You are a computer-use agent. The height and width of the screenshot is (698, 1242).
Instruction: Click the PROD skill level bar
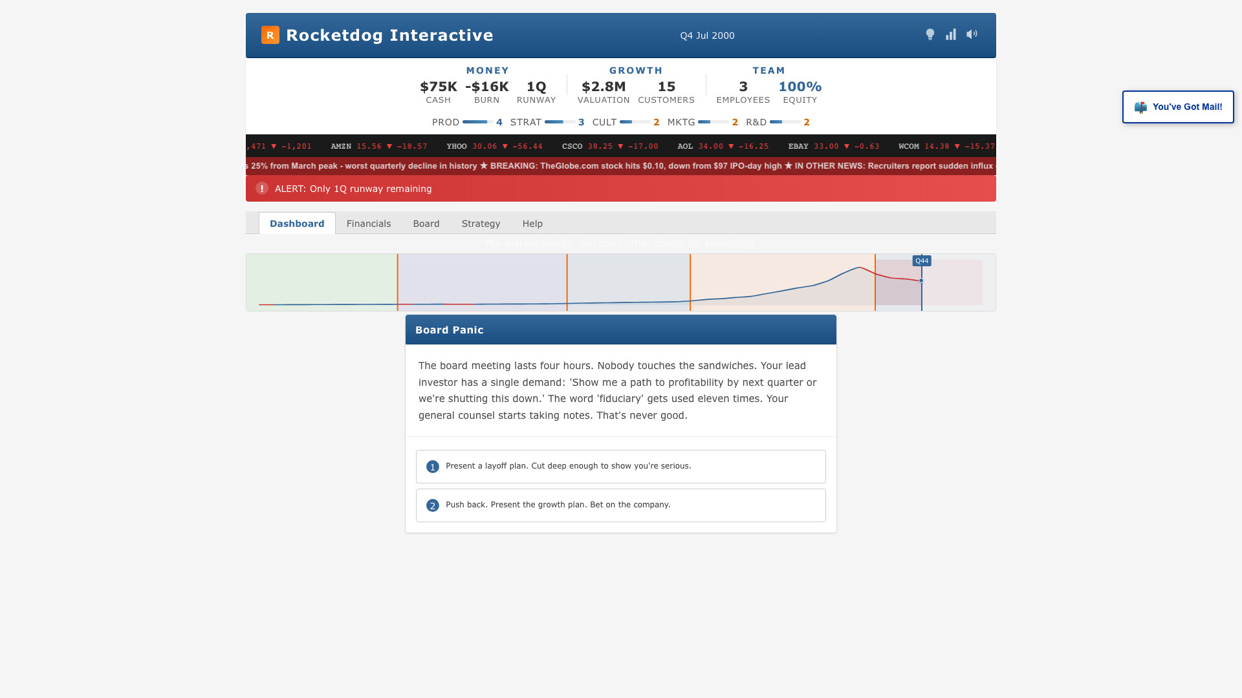477,122
